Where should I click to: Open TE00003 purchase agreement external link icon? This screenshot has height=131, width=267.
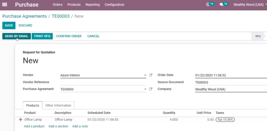pyautogui.click(x=150, y=89)
